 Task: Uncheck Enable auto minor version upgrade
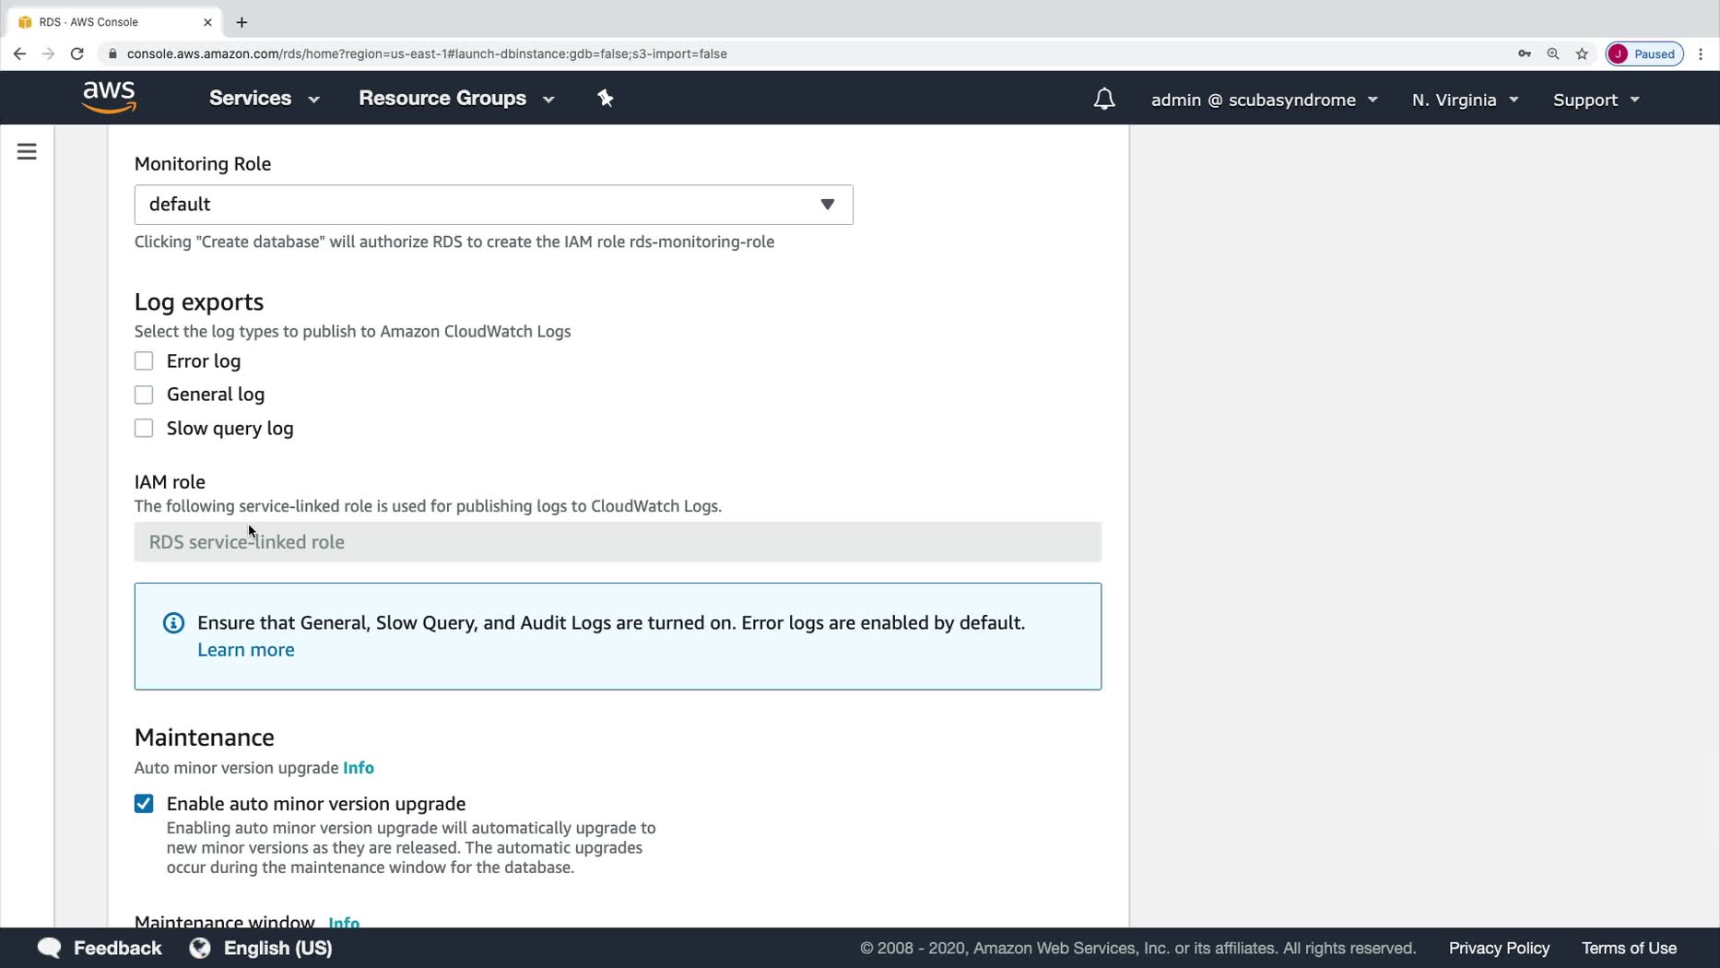click(144, 804)
